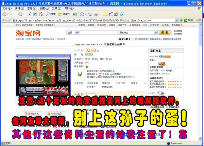Click the Internet zone status bar indicator
204x146 pixels.
coord(175,143)
